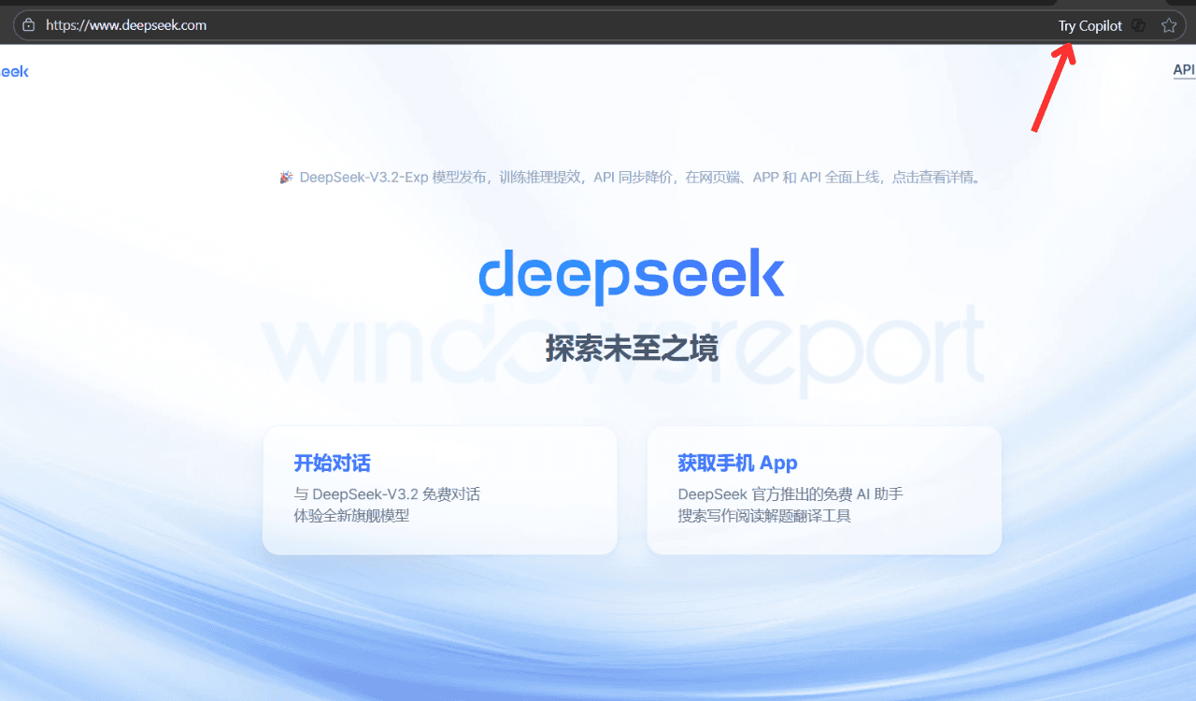This screenshot has width=1196, height=701.
Task: Click the Copilot icon in address bar
Action: (x=1138, y=25)
